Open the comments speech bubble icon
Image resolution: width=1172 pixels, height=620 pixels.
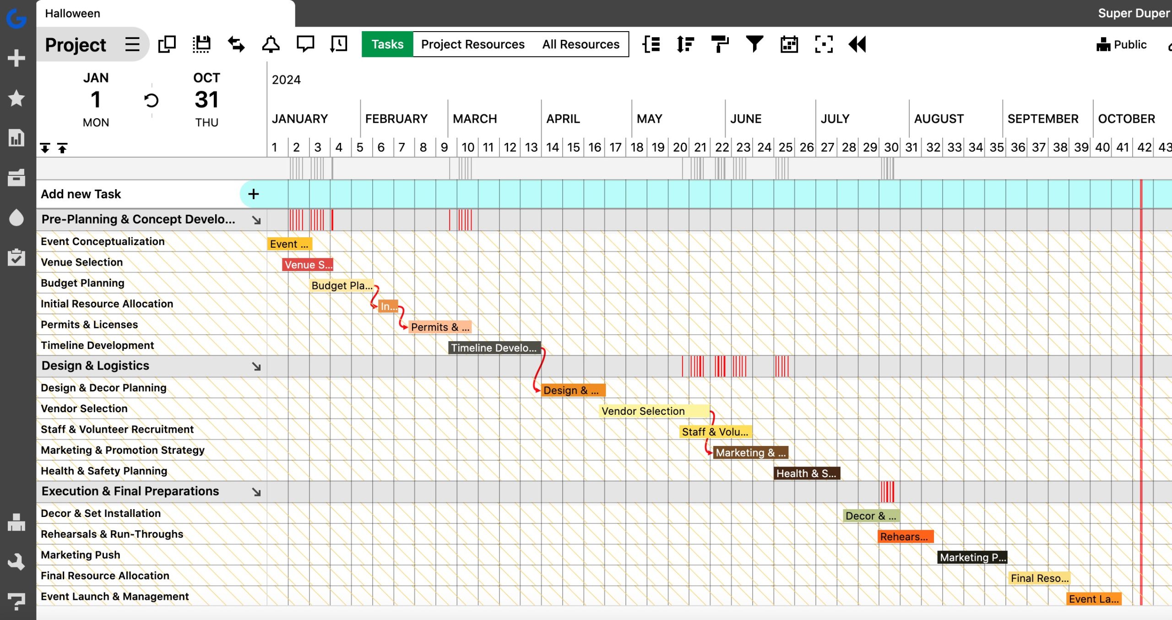[305, 44]
